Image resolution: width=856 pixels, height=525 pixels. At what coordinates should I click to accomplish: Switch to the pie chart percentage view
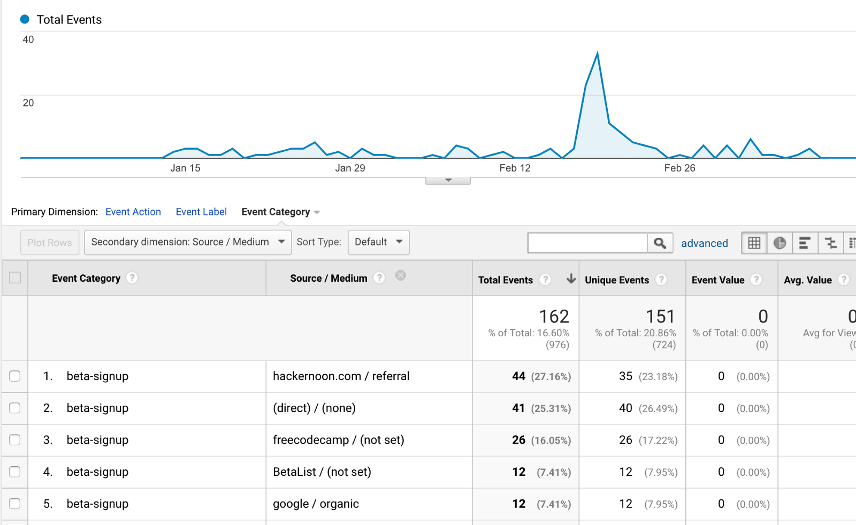[779, 243]
